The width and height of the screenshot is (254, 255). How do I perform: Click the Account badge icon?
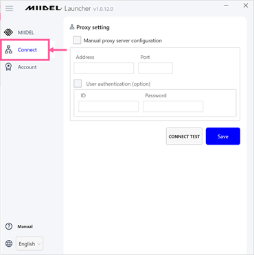pyautogui.click(x=8, y=67)
